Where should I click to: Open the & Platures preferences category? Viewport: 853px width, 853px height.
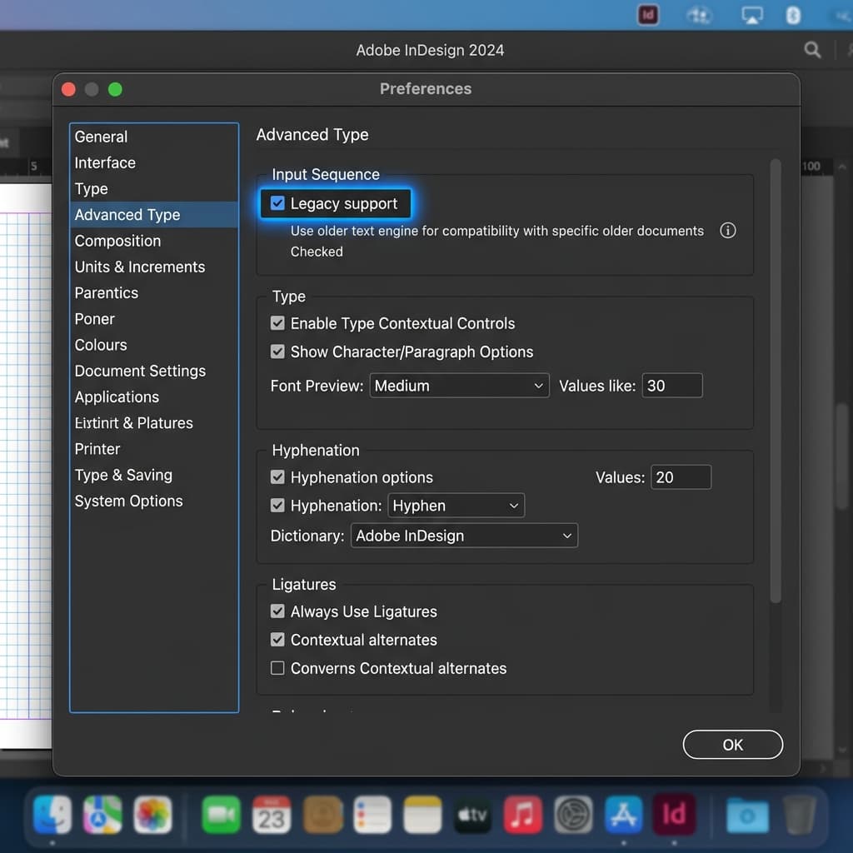pyautogui.click(x=154, y=422)
